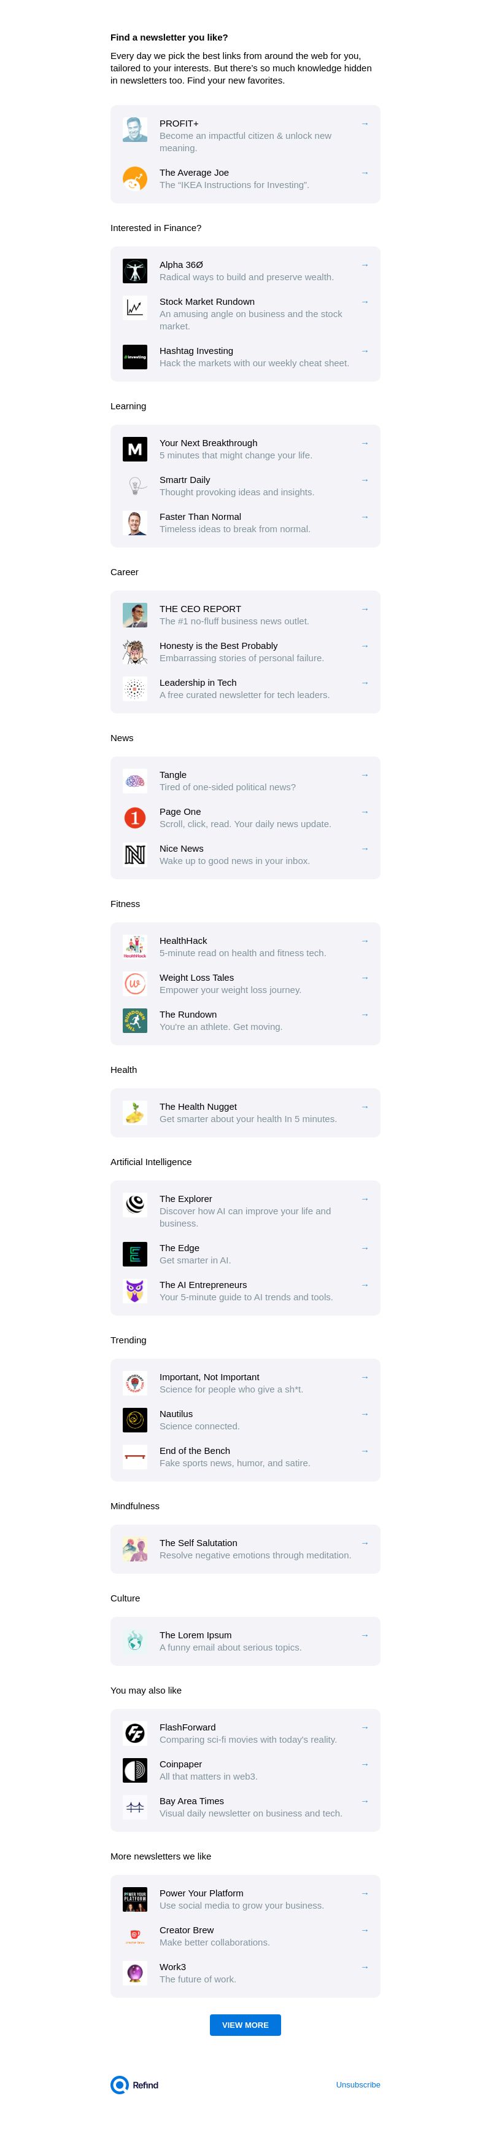491x2152 pixels.
Task: Click The AI Entrepreneurs owl icon
Action: coord(134,1290)
